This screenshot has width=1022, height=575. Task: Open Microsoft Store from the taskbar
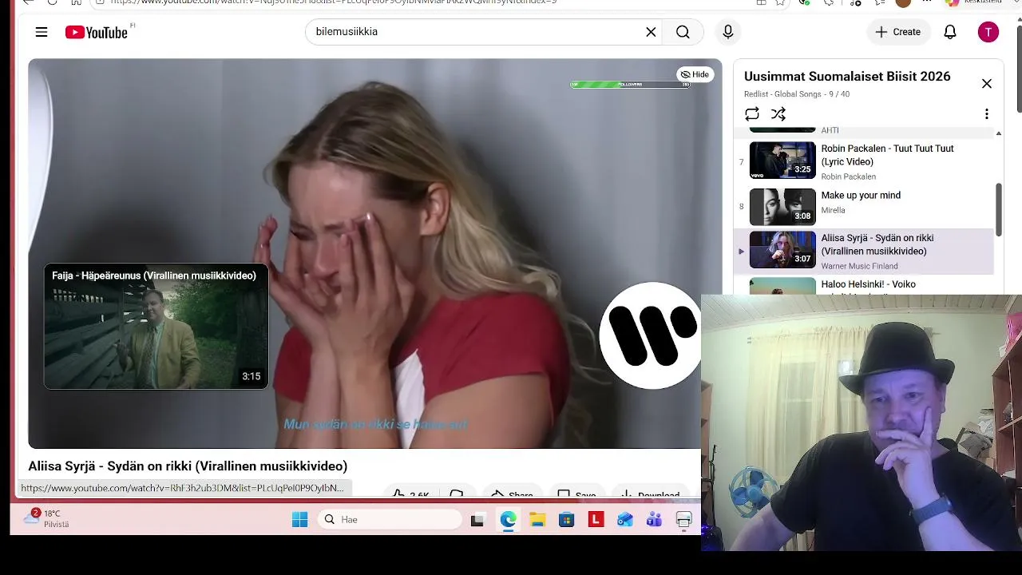(566, 520)
